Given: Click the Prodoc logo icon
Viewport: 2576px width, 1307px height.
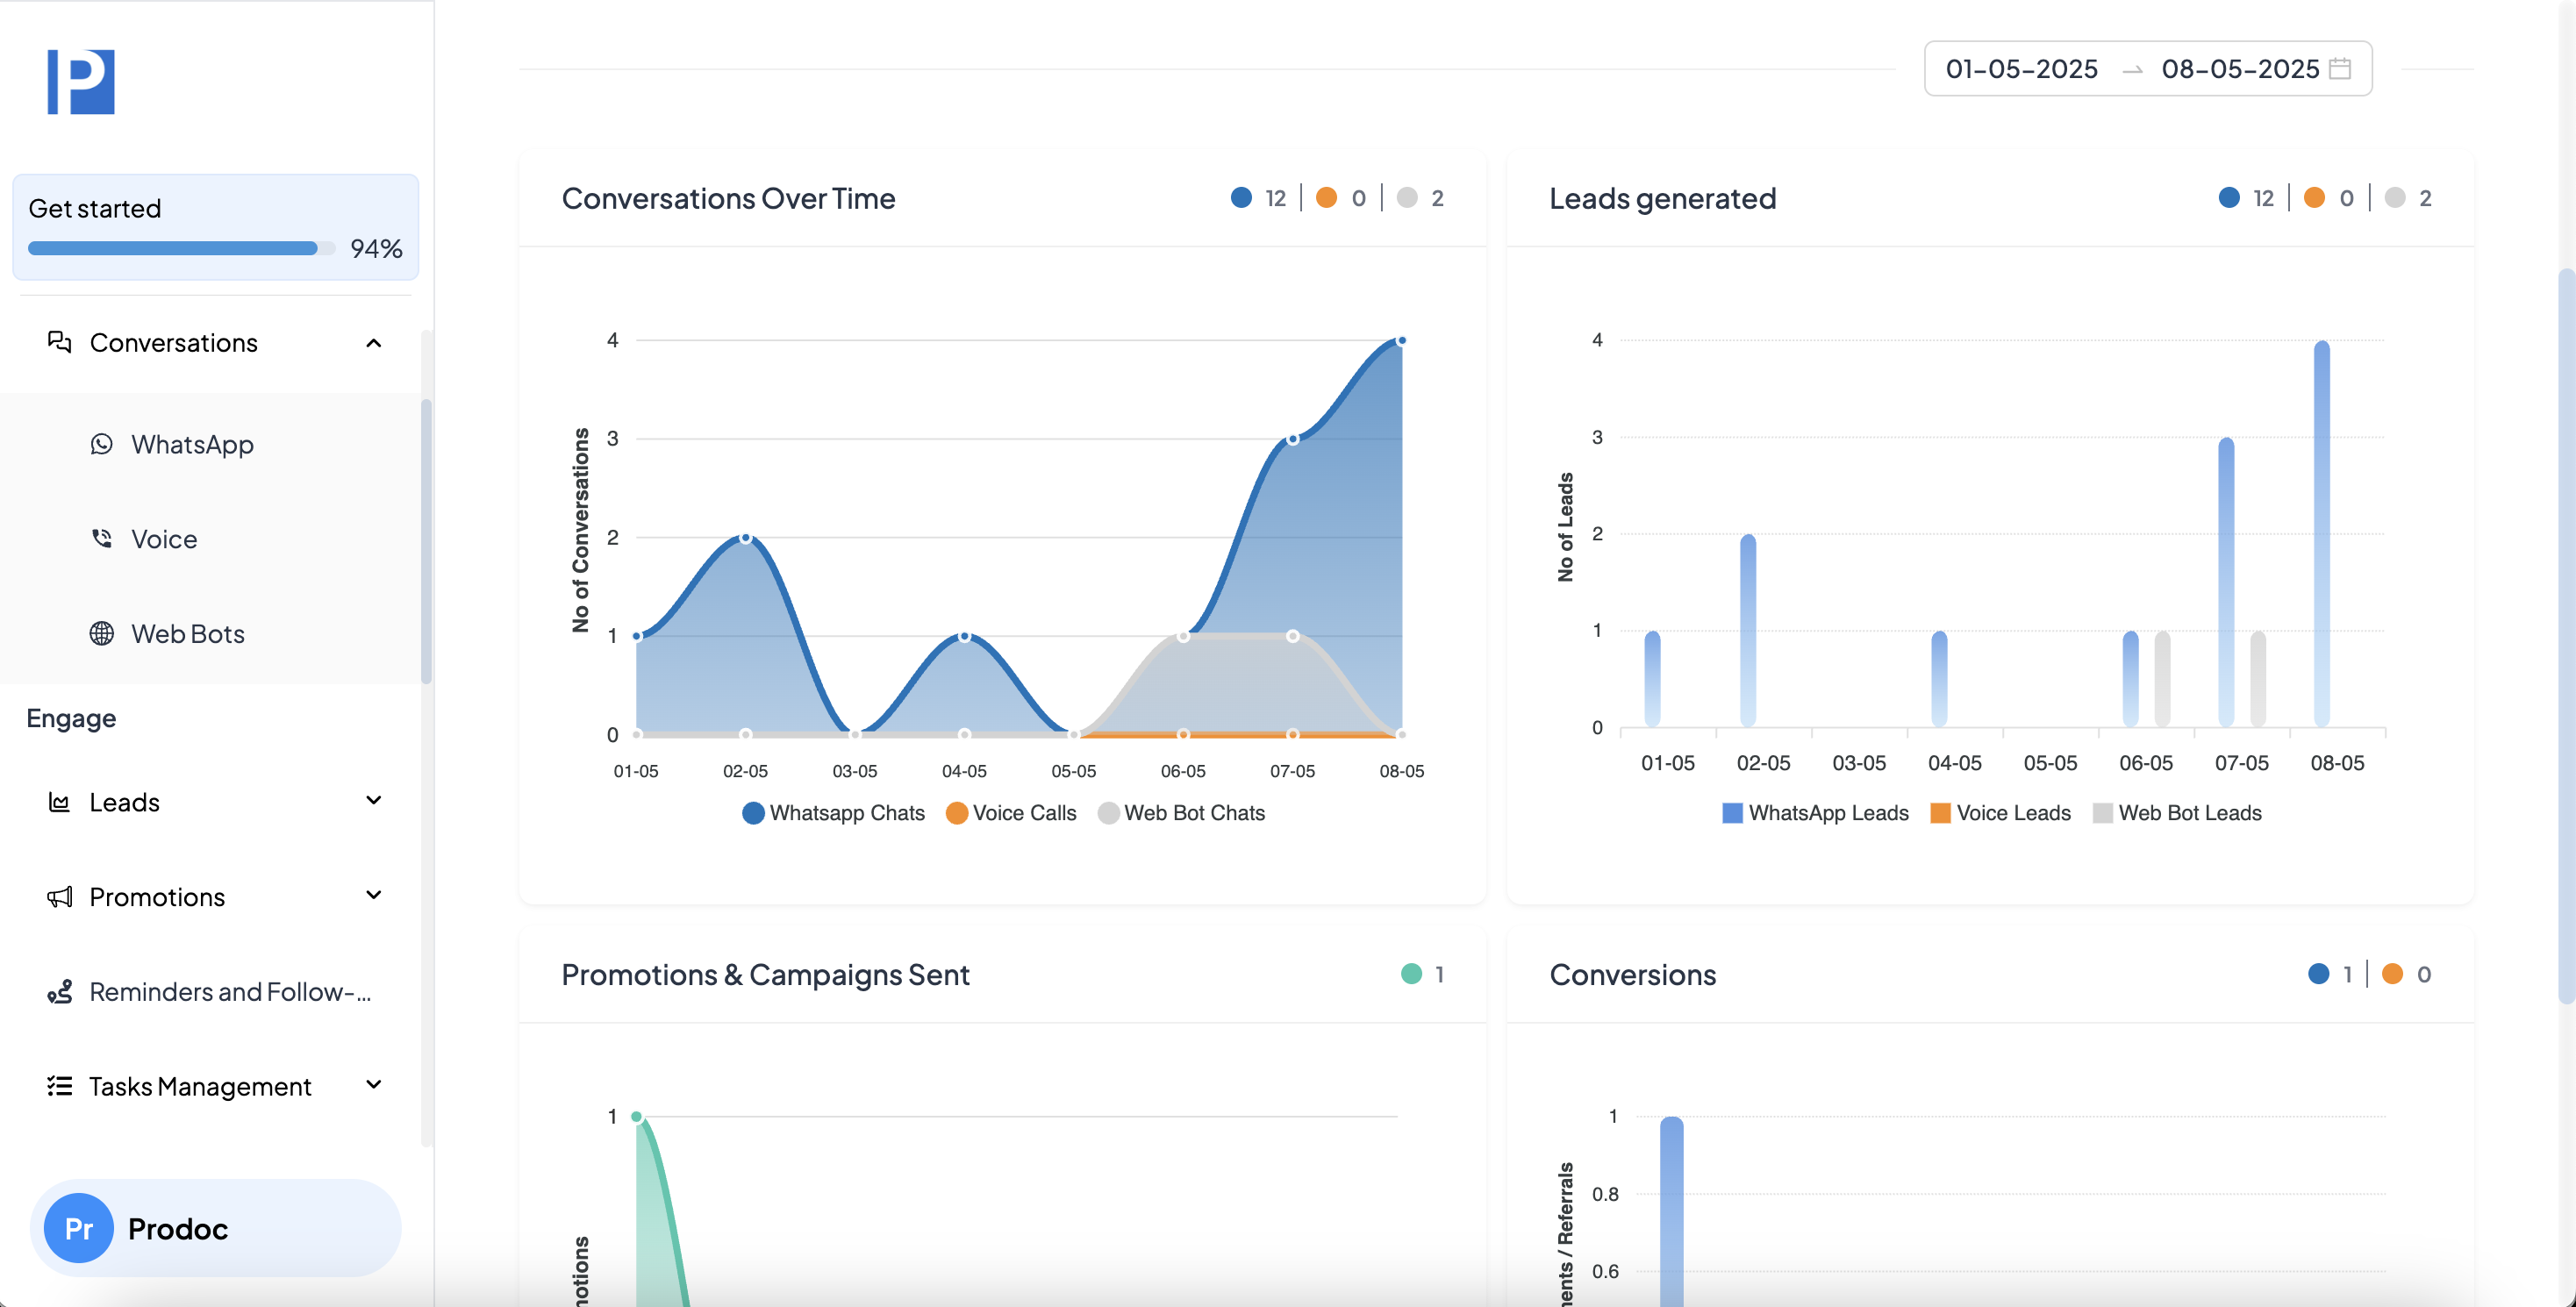Looking at the screenshot, I should tap(81, 82).
